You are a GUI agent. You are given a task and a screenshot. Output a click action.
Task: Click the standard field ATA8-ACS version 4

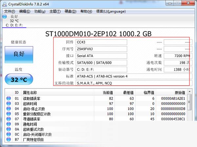pos(134,76)
